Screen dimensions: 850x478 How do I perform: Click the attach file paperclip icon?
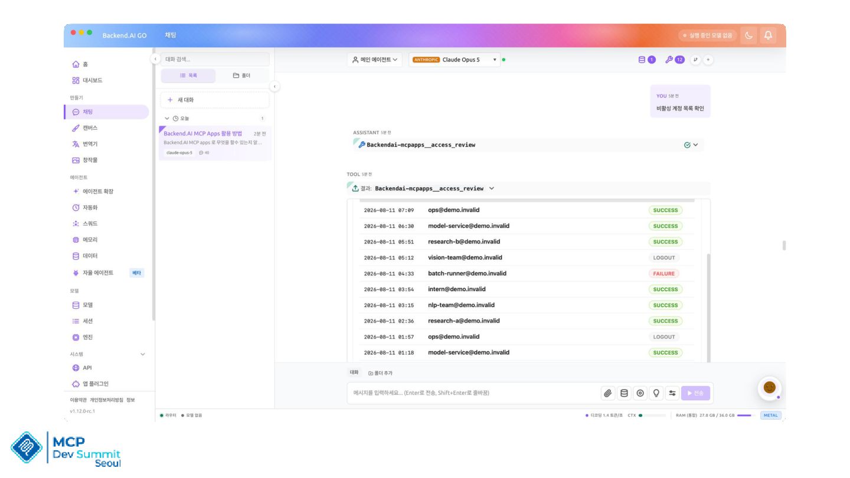pyautogui.click(x=607, y=393)
